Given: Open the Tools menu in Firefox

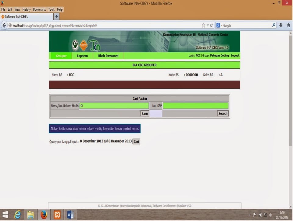Looking at the screenshot, I should coord(51,9).
